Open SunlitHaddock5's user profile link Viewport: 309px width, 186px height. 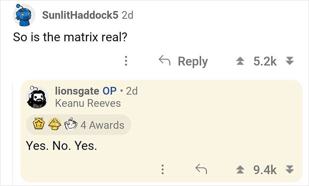(x=80, y=15)
